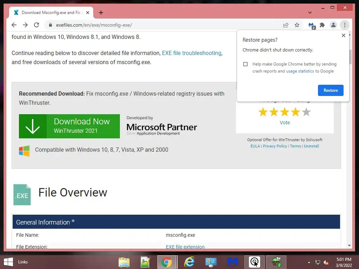Image resolution: width=359 pixels, height=269 pixels.
Task: Open the Privacy Policy link
Action: [x=275, y=146]
